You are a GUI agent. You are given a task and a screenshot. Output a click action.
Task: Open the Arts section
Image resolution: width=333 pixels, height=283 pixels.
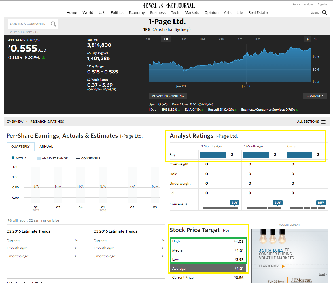point(228,12)
